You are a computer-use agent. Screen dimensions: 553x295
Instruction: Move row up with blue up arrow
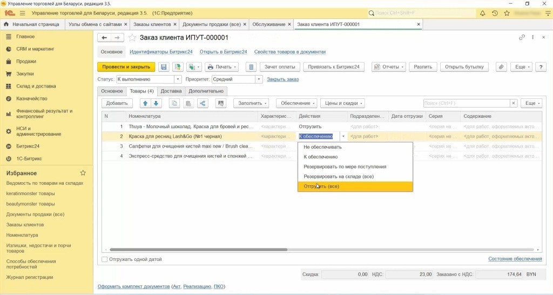coord(145,103)
